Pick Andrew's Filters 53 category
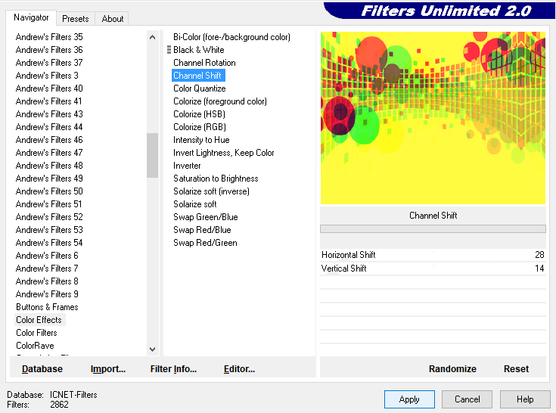The image size is (556, 413). pos(49,230)
